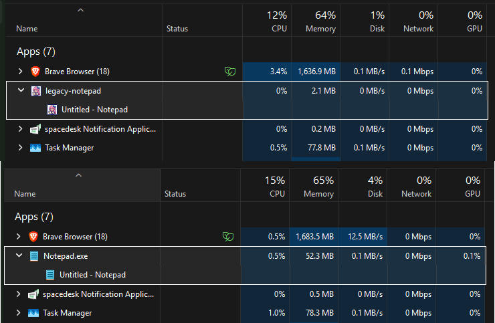Collapse the Notepad.exe process group
This screenshot has height=323, width=495.
point(19,255)
